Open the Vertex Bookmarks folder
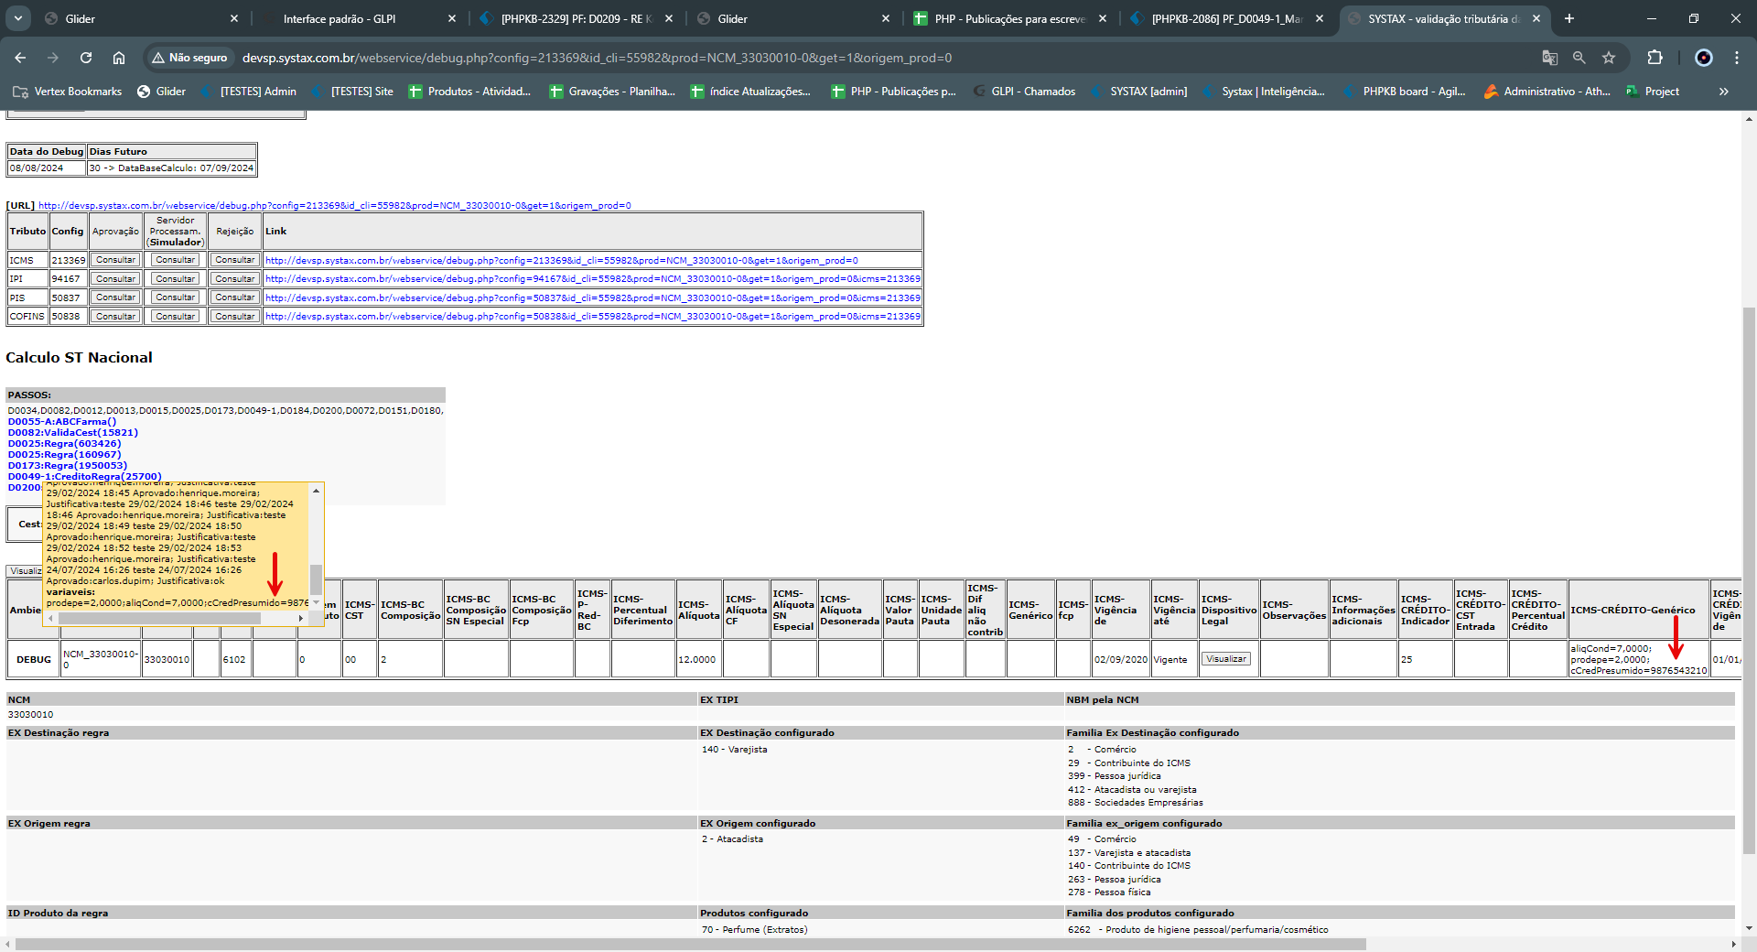This screenshot has height=952, width=1757. click(68, 92)
